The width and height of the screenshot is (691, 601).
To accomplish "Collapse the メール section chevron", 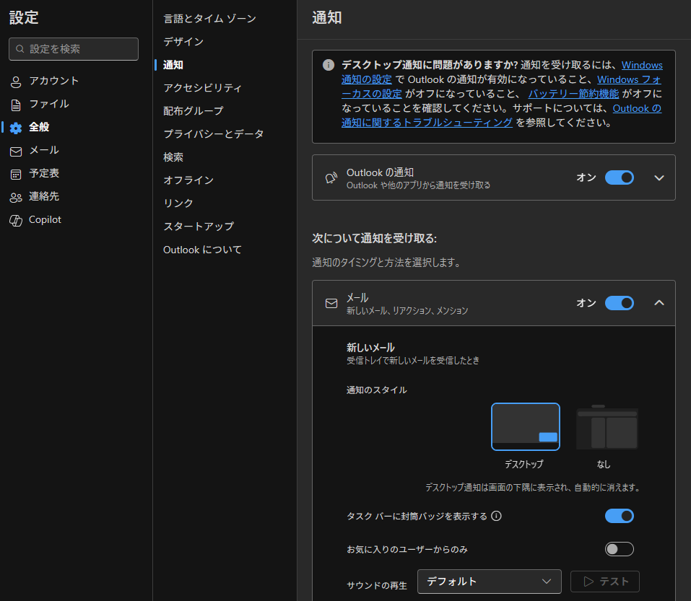I will point(659,303).
